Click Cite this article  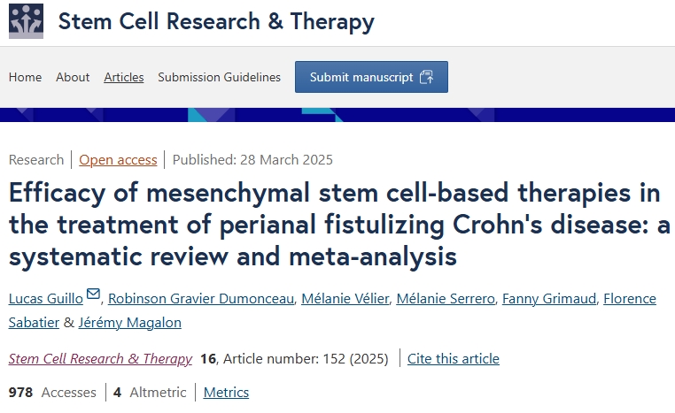pyautogui.click(x=453, y=358)
